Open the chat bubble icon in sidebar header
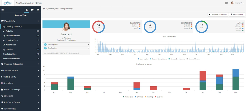Image resolution: width=246 pixels, height=111 pixels. tap(32, 10)
